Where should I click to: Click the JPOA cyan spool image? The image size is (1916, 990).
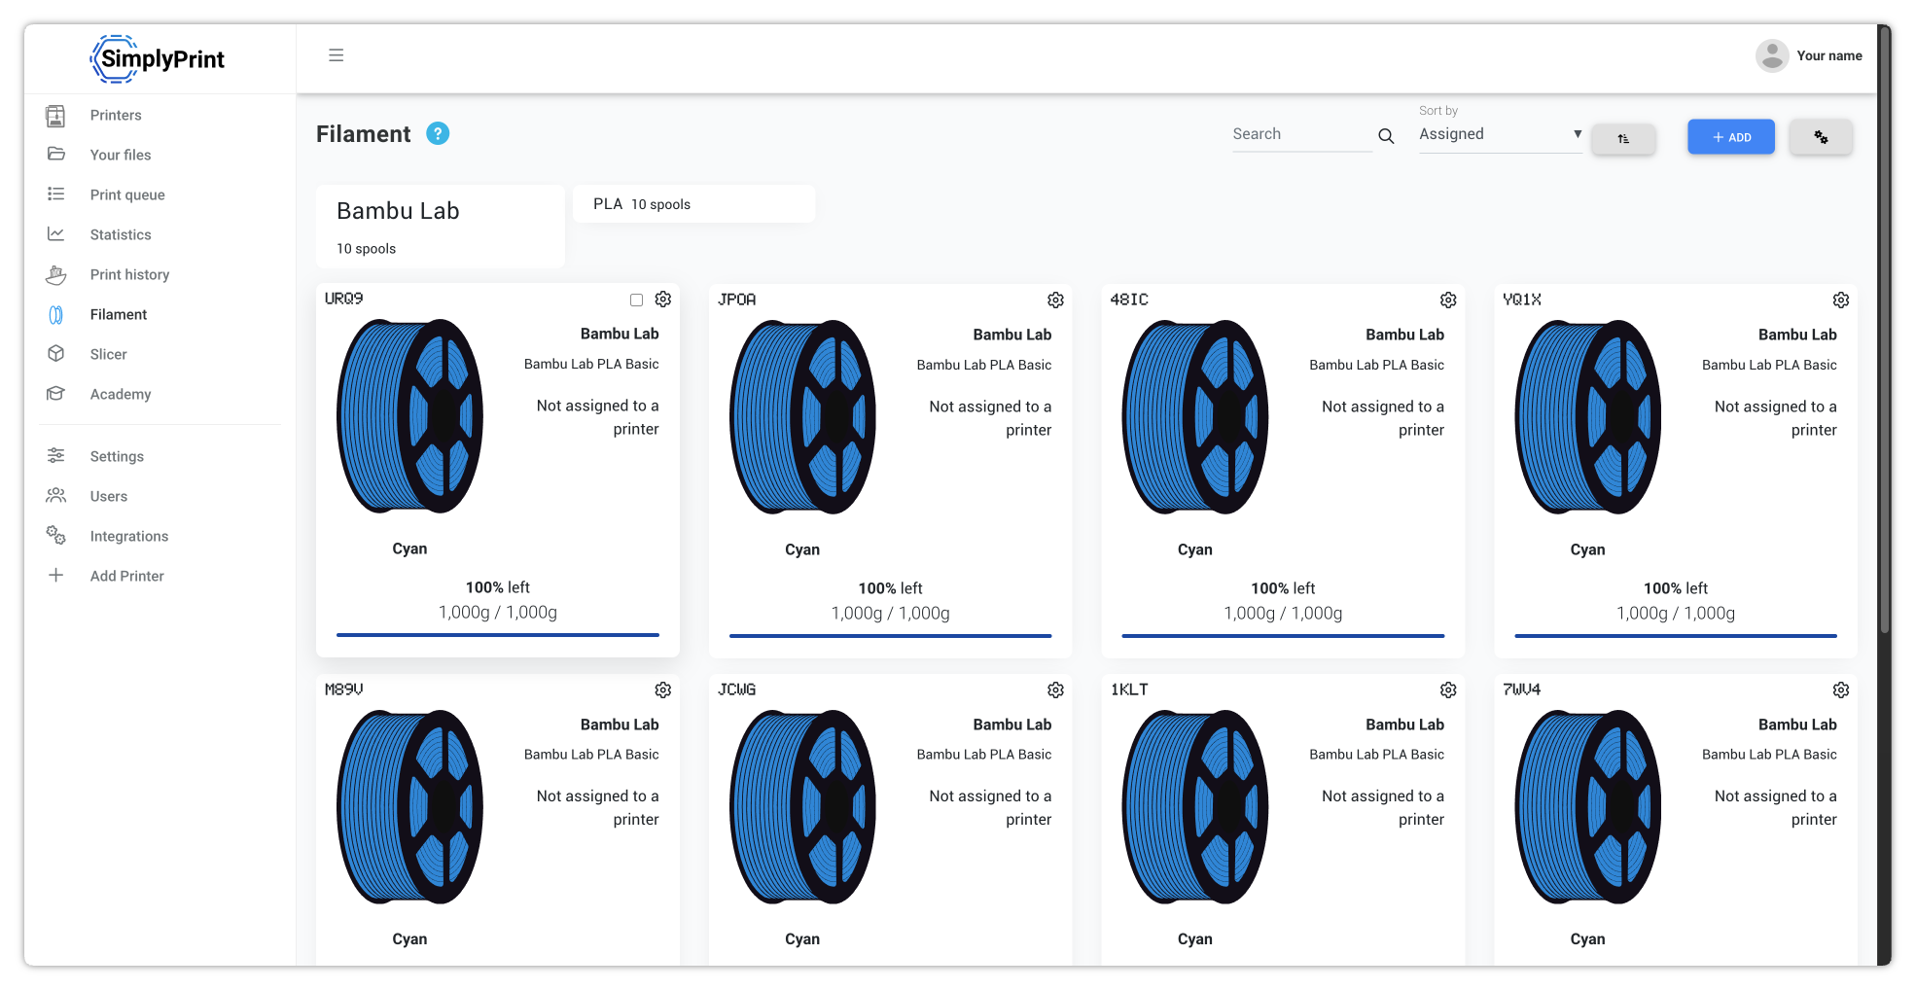[803, 417]
